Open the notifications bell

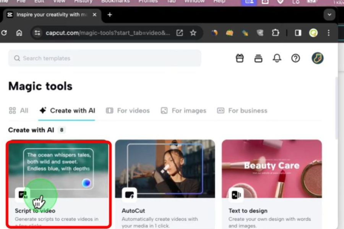[277, 58]
